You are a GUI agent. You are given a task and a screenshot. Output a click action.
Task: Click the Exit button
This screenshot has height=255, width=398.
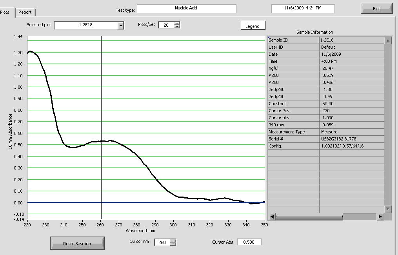pos(376,8)
